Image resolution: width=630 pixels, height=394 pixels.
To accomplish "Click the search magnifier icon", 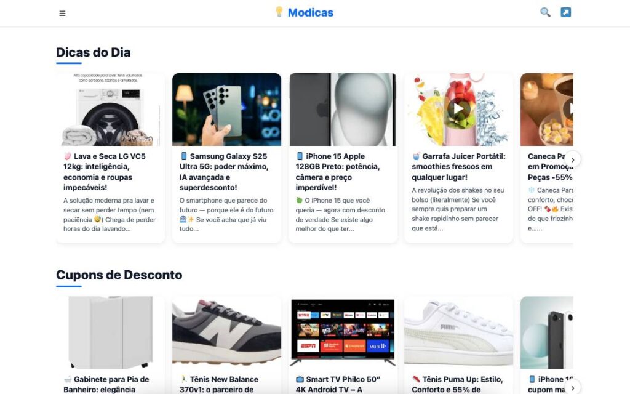I will (545, 12).
